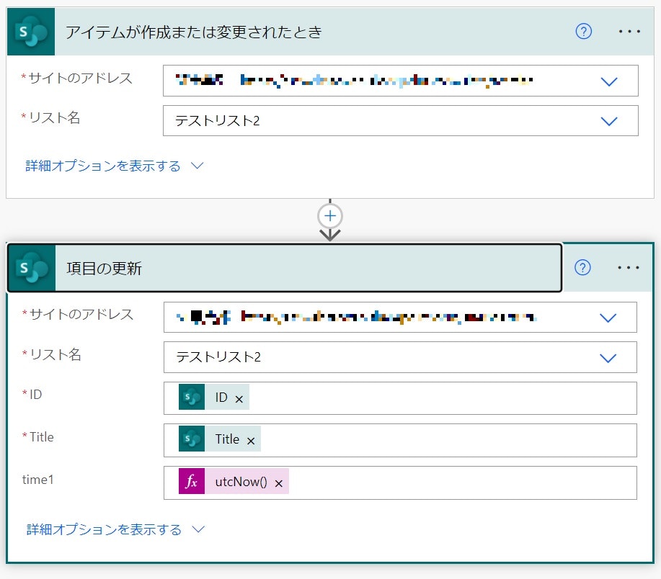Image resolution: width=661 pixels, height=579 pixels.
Task: Open the ellipsis menu on the 項目の更新 card
Action: [629, 267]
